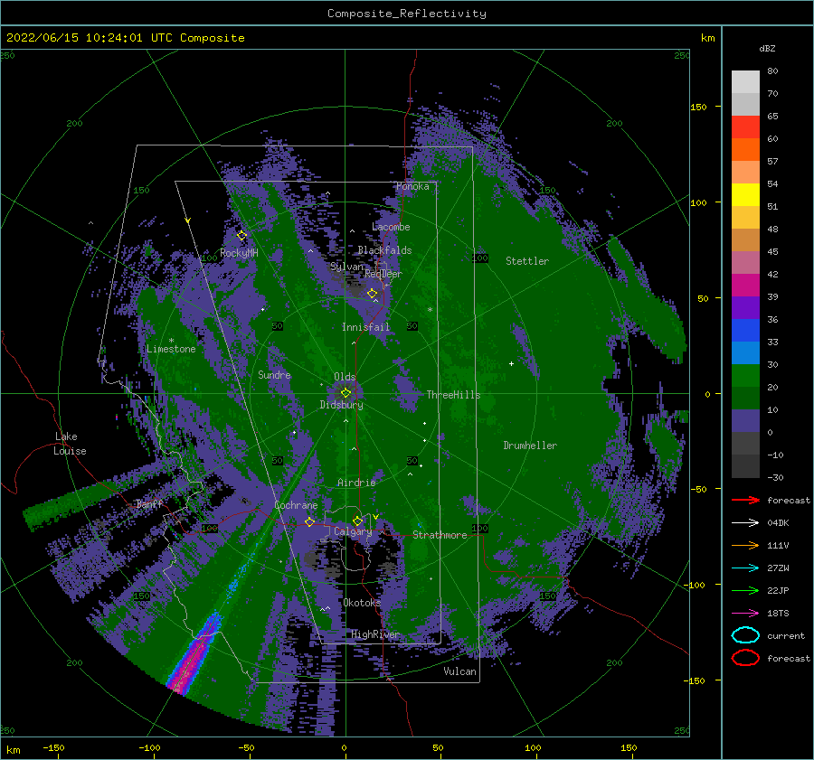Image resolution: width=814 pixels, height=760 pixels.
Task: Click the Composite_Reflectivity title
Action: 407,14
